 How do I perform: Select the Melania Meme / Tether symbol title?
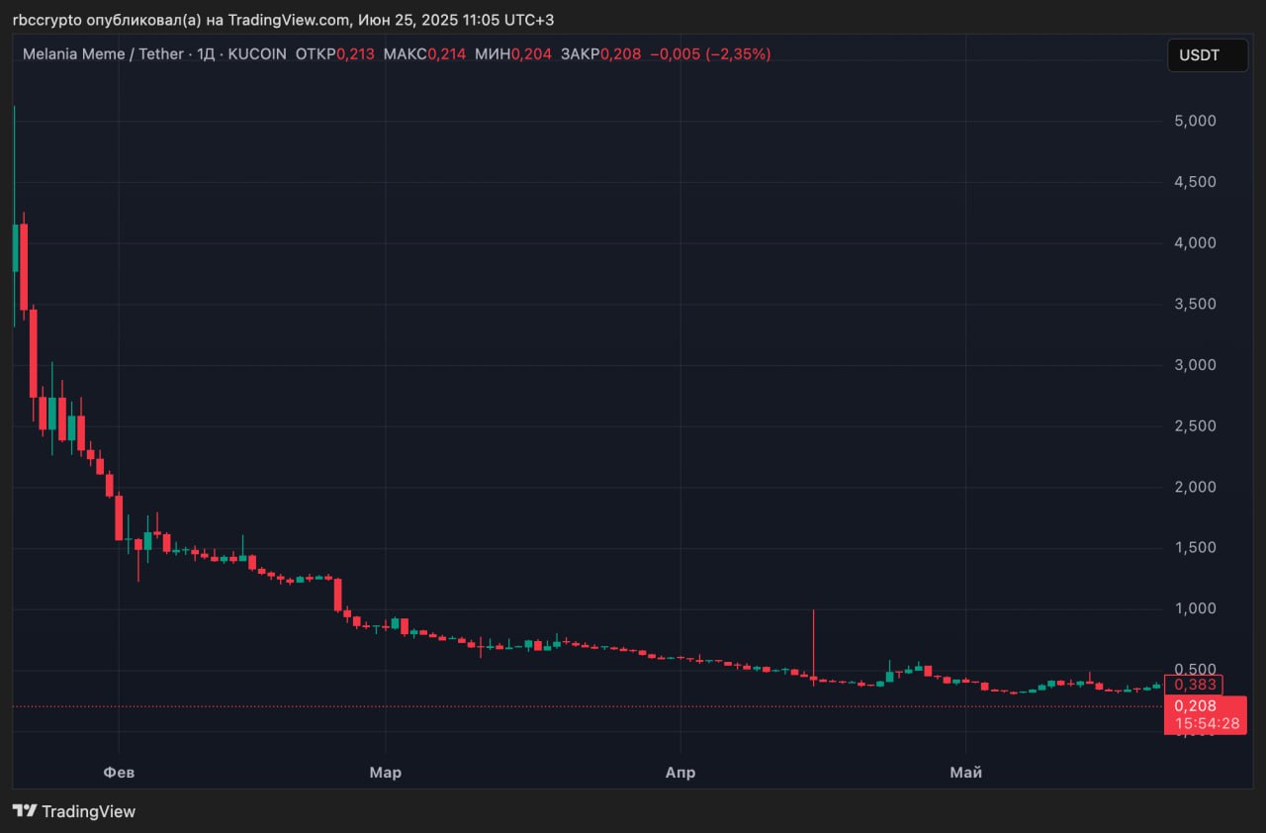pyautogui.click(x=103, y=54)
